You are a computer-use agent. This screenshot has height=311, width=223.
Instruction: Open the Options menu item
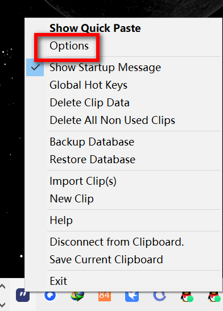[x=69, y=46]
